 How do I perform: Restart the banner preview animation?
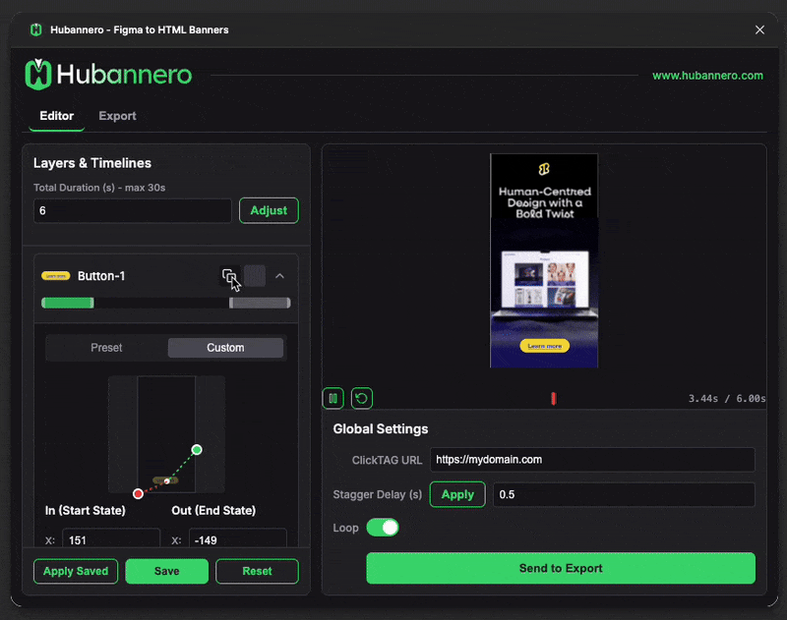point(361,399)
